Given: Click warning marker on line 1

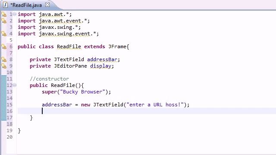Looking at the screenshot, I should tap(4, 14).
